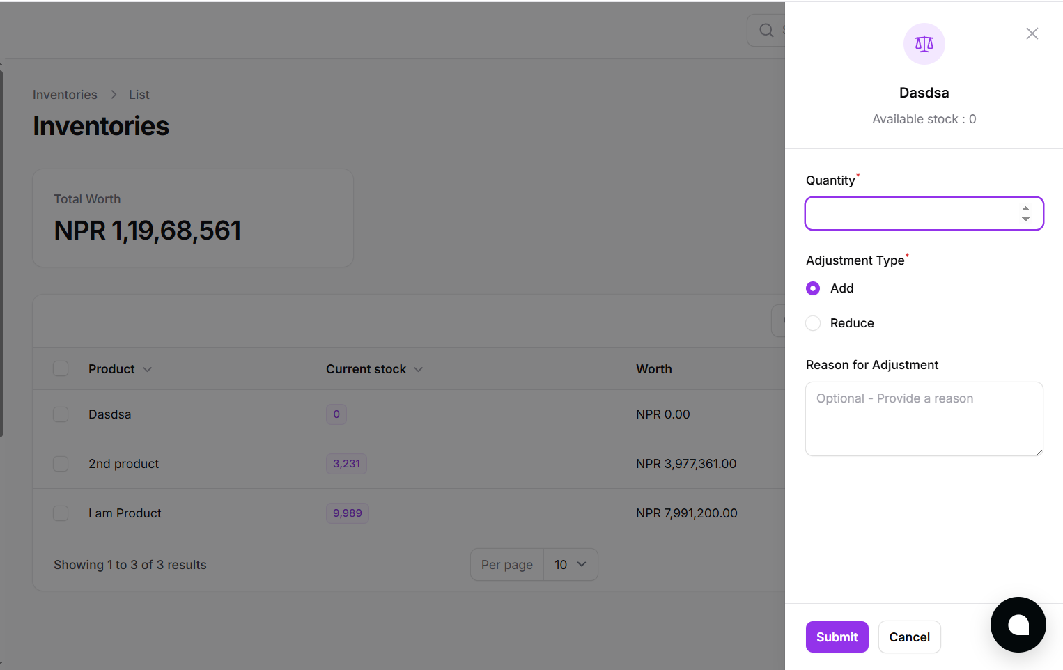Image resolution: width=1063 pixels, height=670 pixels.
Task: Tick the Dasdsa row checkbox
Action: [x=61, y=414]
